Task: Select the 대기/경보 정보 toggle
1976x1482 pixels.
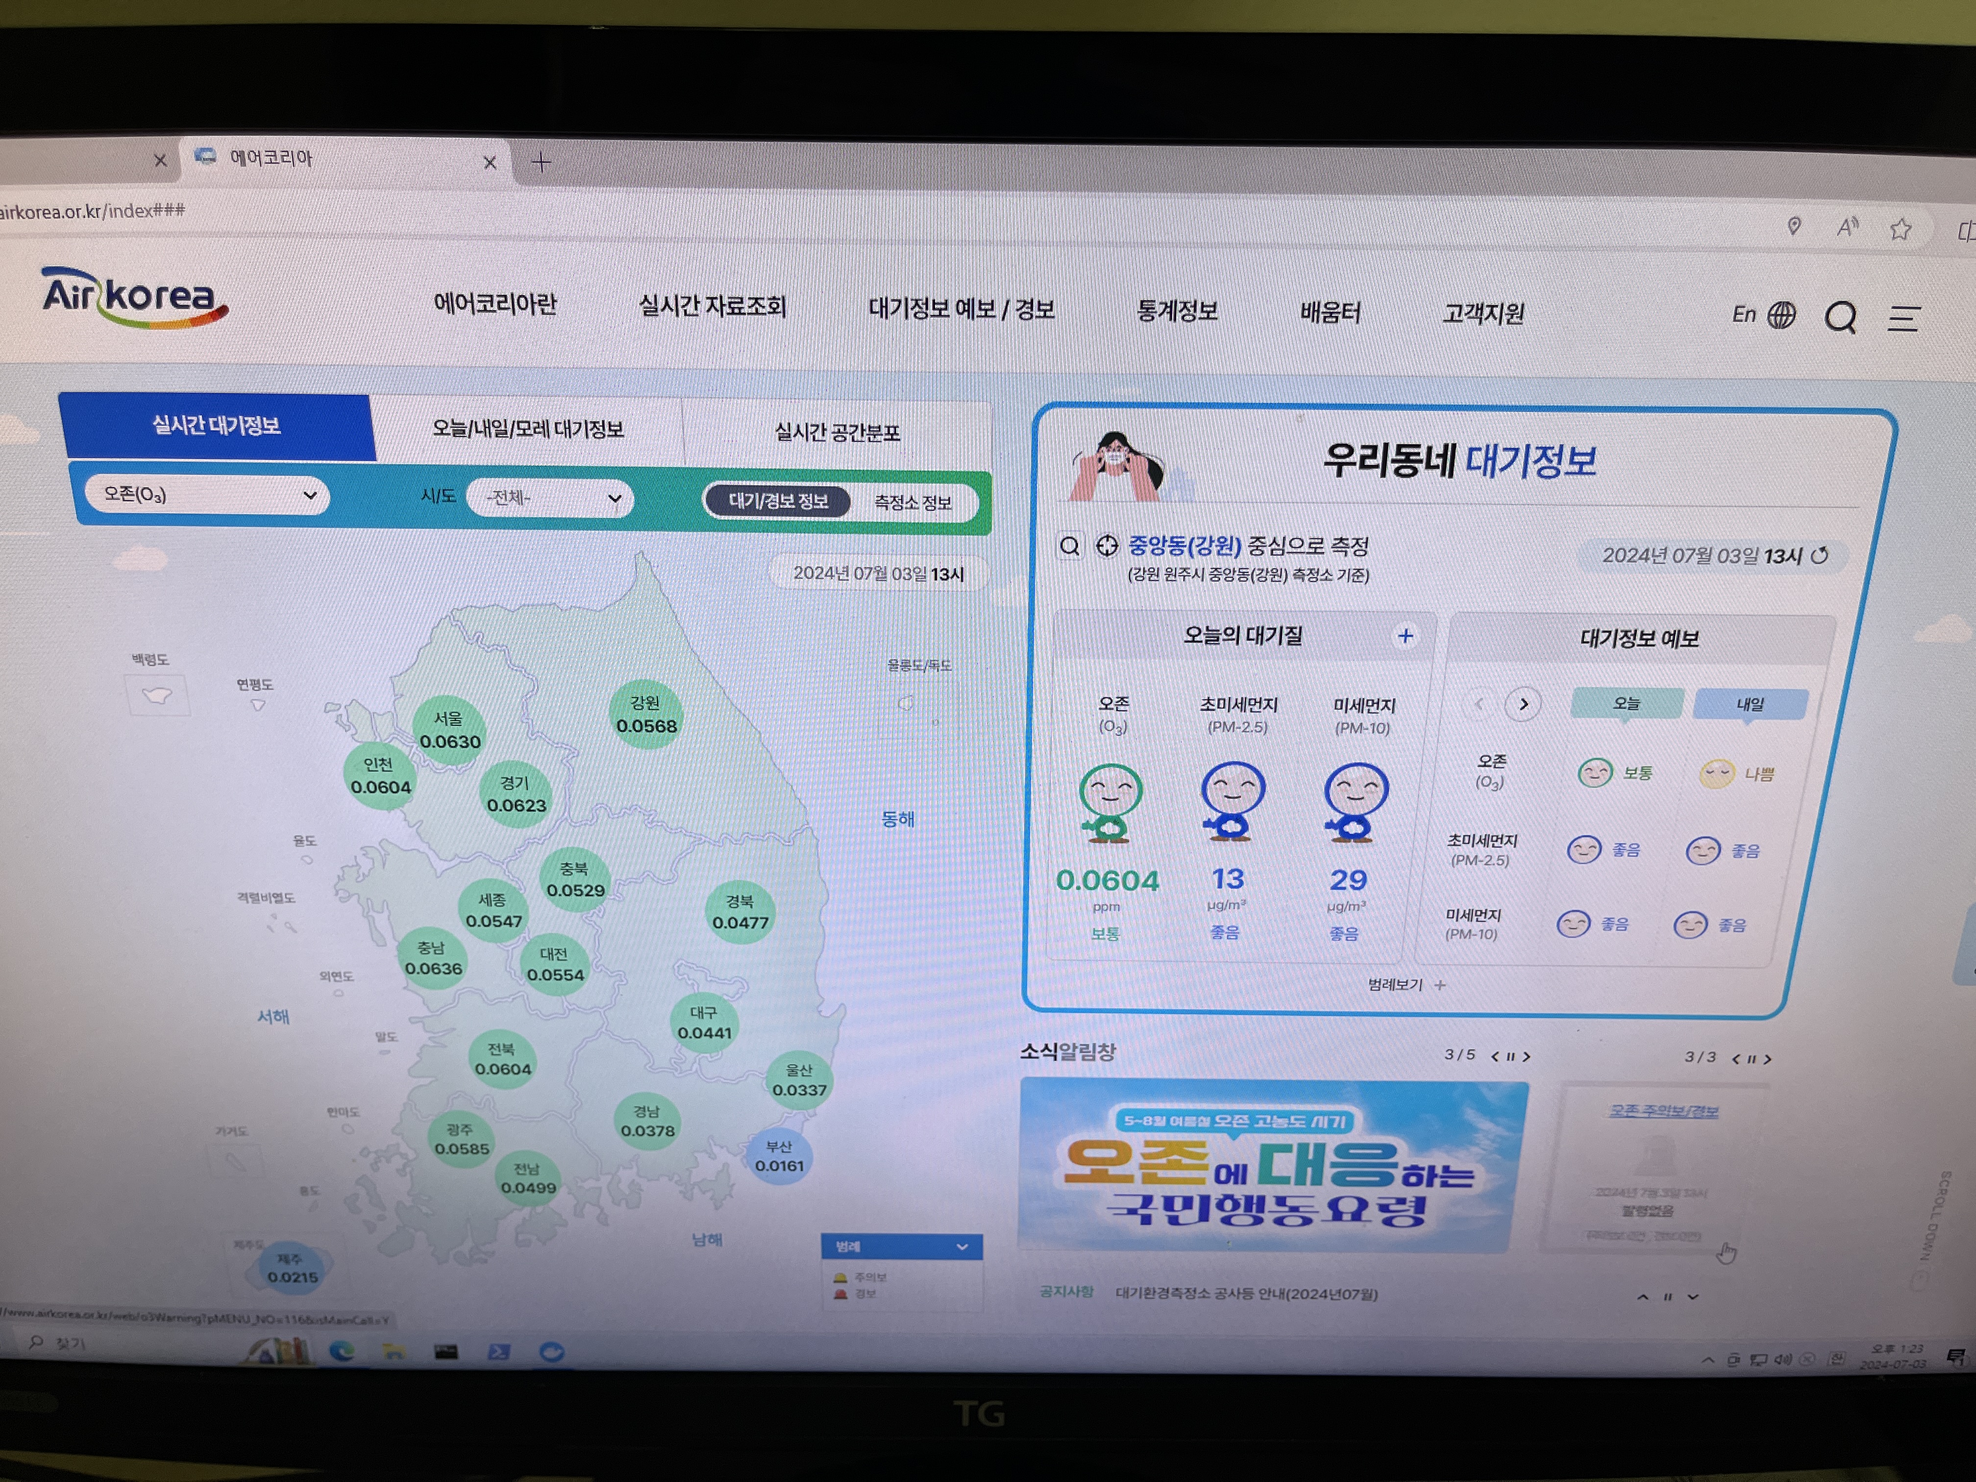Action: [777, 500]
